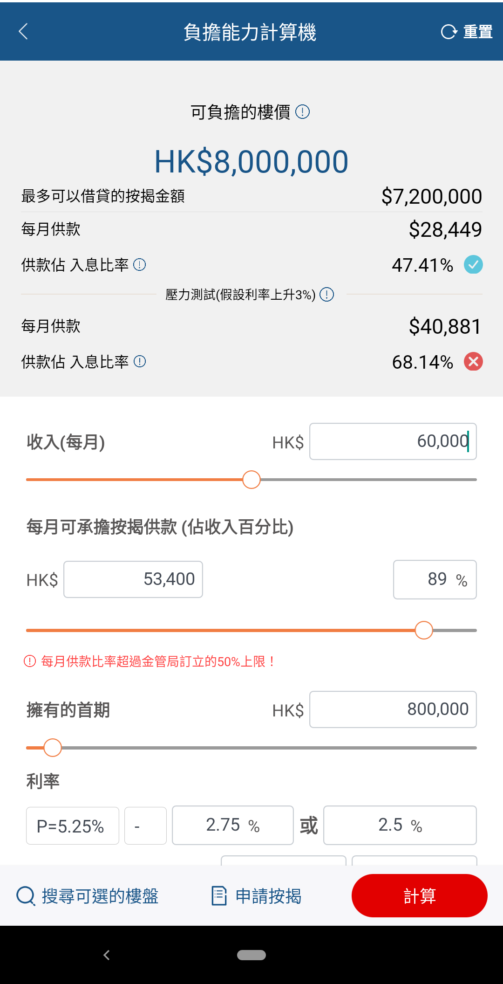Focus the 53,400 monthly payment field
Image resolution: width=503 pixels, height=984 pixels.
pyautogui.click(x=133, y=579)
